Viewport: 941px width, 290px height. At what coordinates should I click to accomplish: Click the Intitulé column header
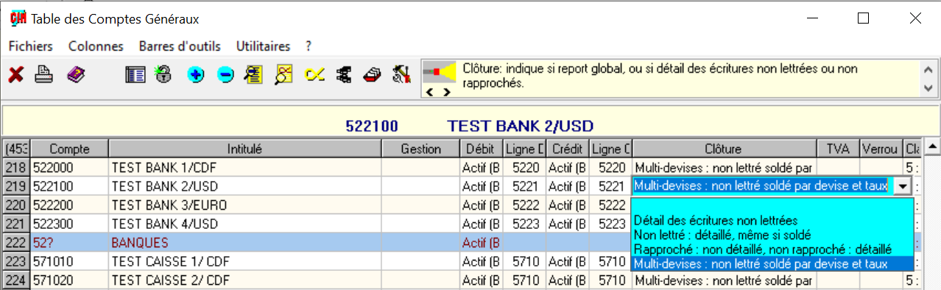coord(244,149)
